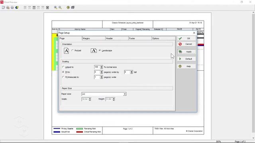Click the portrait page A icon
255x143 pixels.
tap(66, 51)
